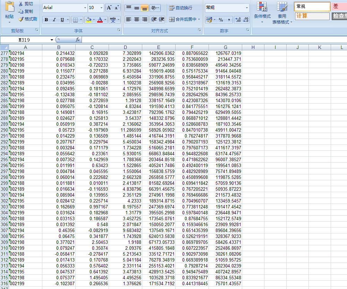Screen dimensions: 347x289
Task: Open 套用表格格式 table formats
Action: click(x=282, y=13)
